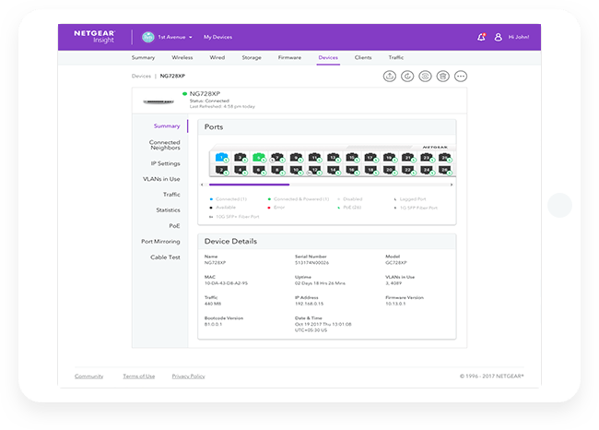Select Summary in the device sidebar
Image resolution: width=599 pixels, height=430 pixels.
pos(167,125)
